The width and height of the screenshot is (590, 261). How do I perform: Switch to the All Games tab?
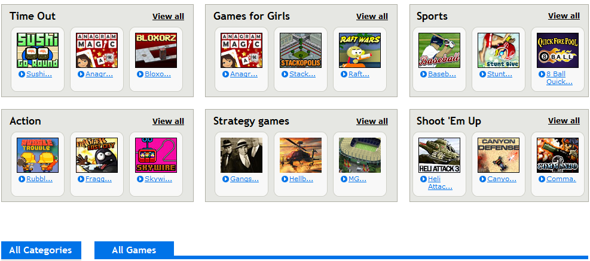[x=134, y=250]
